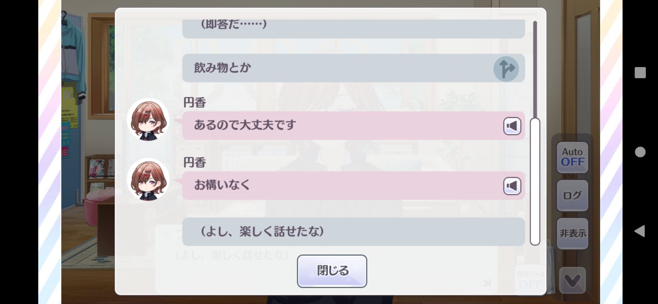Tap Madoka's avatar beside あるので大丈夫です
Viewport: 658px width, 304px height.
[148, 120]
